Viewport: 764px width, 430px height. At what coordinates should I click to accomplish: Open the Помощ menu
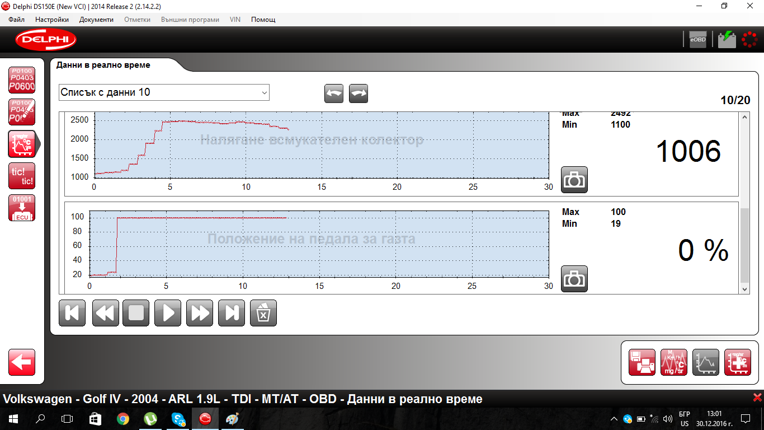pyautogui.click(x=263, y=20)
